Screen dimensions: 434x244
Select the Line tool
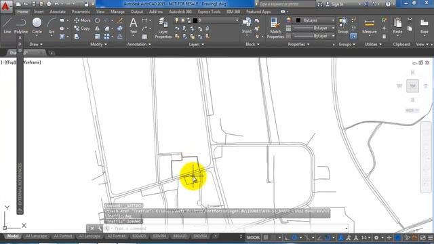tap(7, 26)
